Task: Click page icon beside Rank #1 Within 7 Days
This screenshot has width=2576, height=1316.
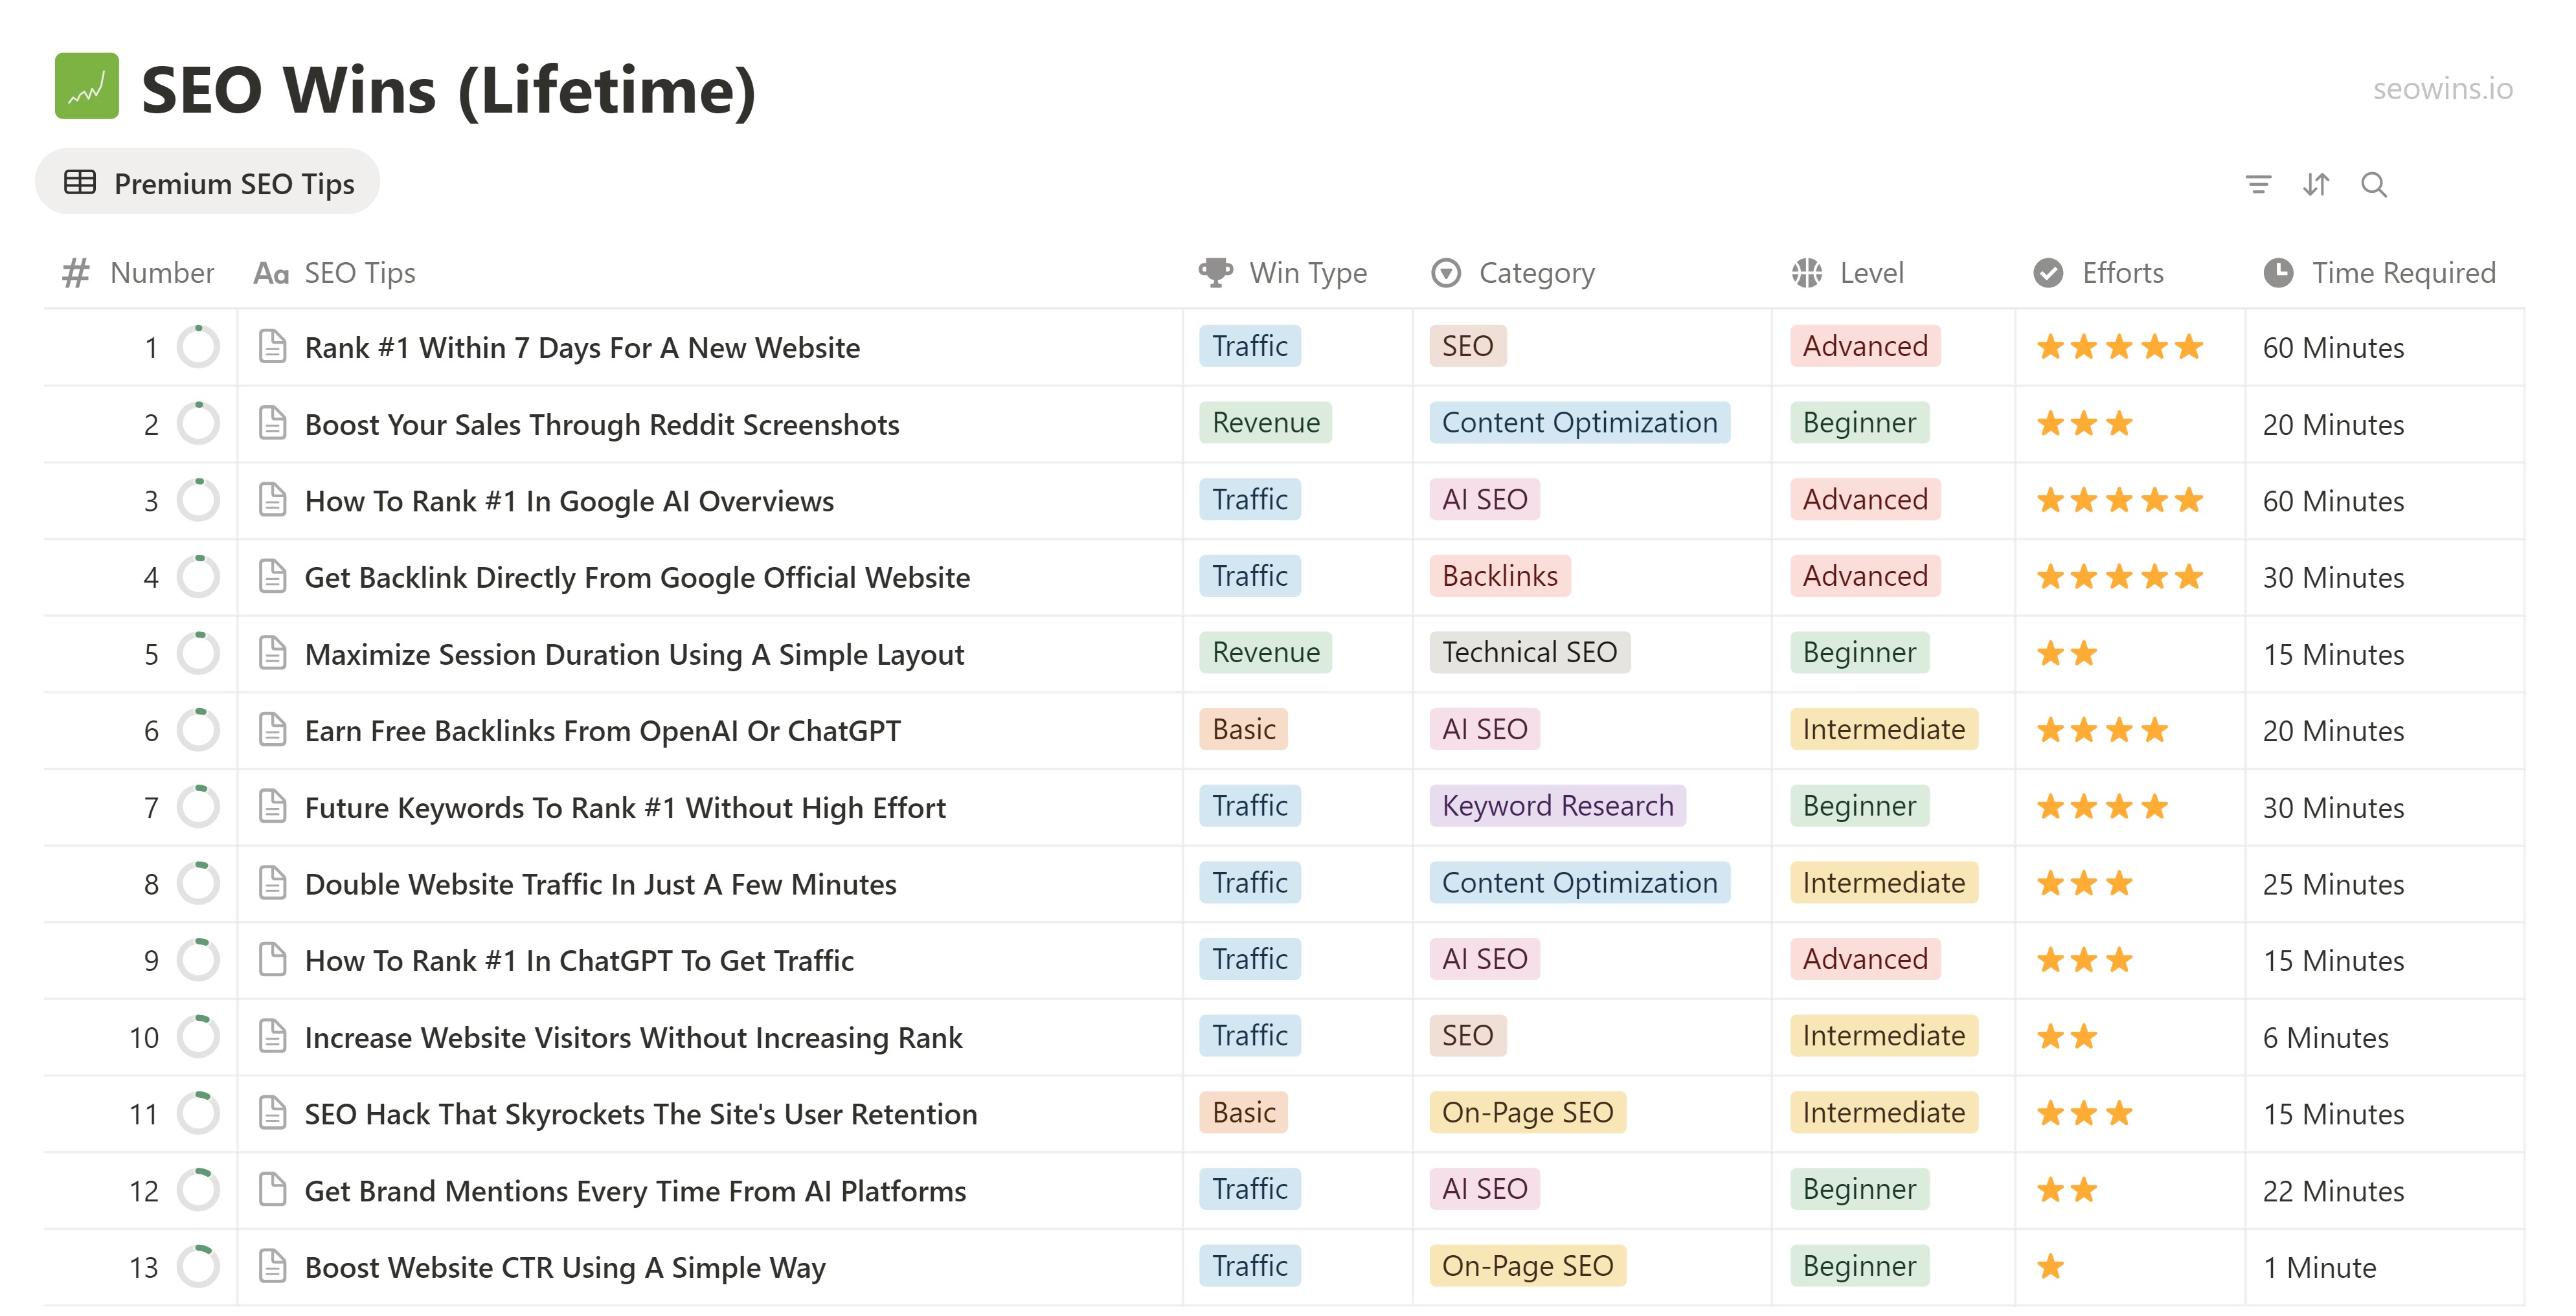Action: [272, 347]
